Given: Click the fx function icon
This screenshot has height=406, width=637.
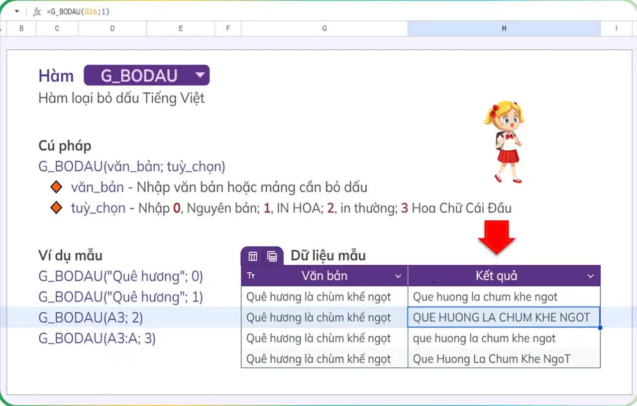Looking at the screenshot, I should tap(37, 12).
